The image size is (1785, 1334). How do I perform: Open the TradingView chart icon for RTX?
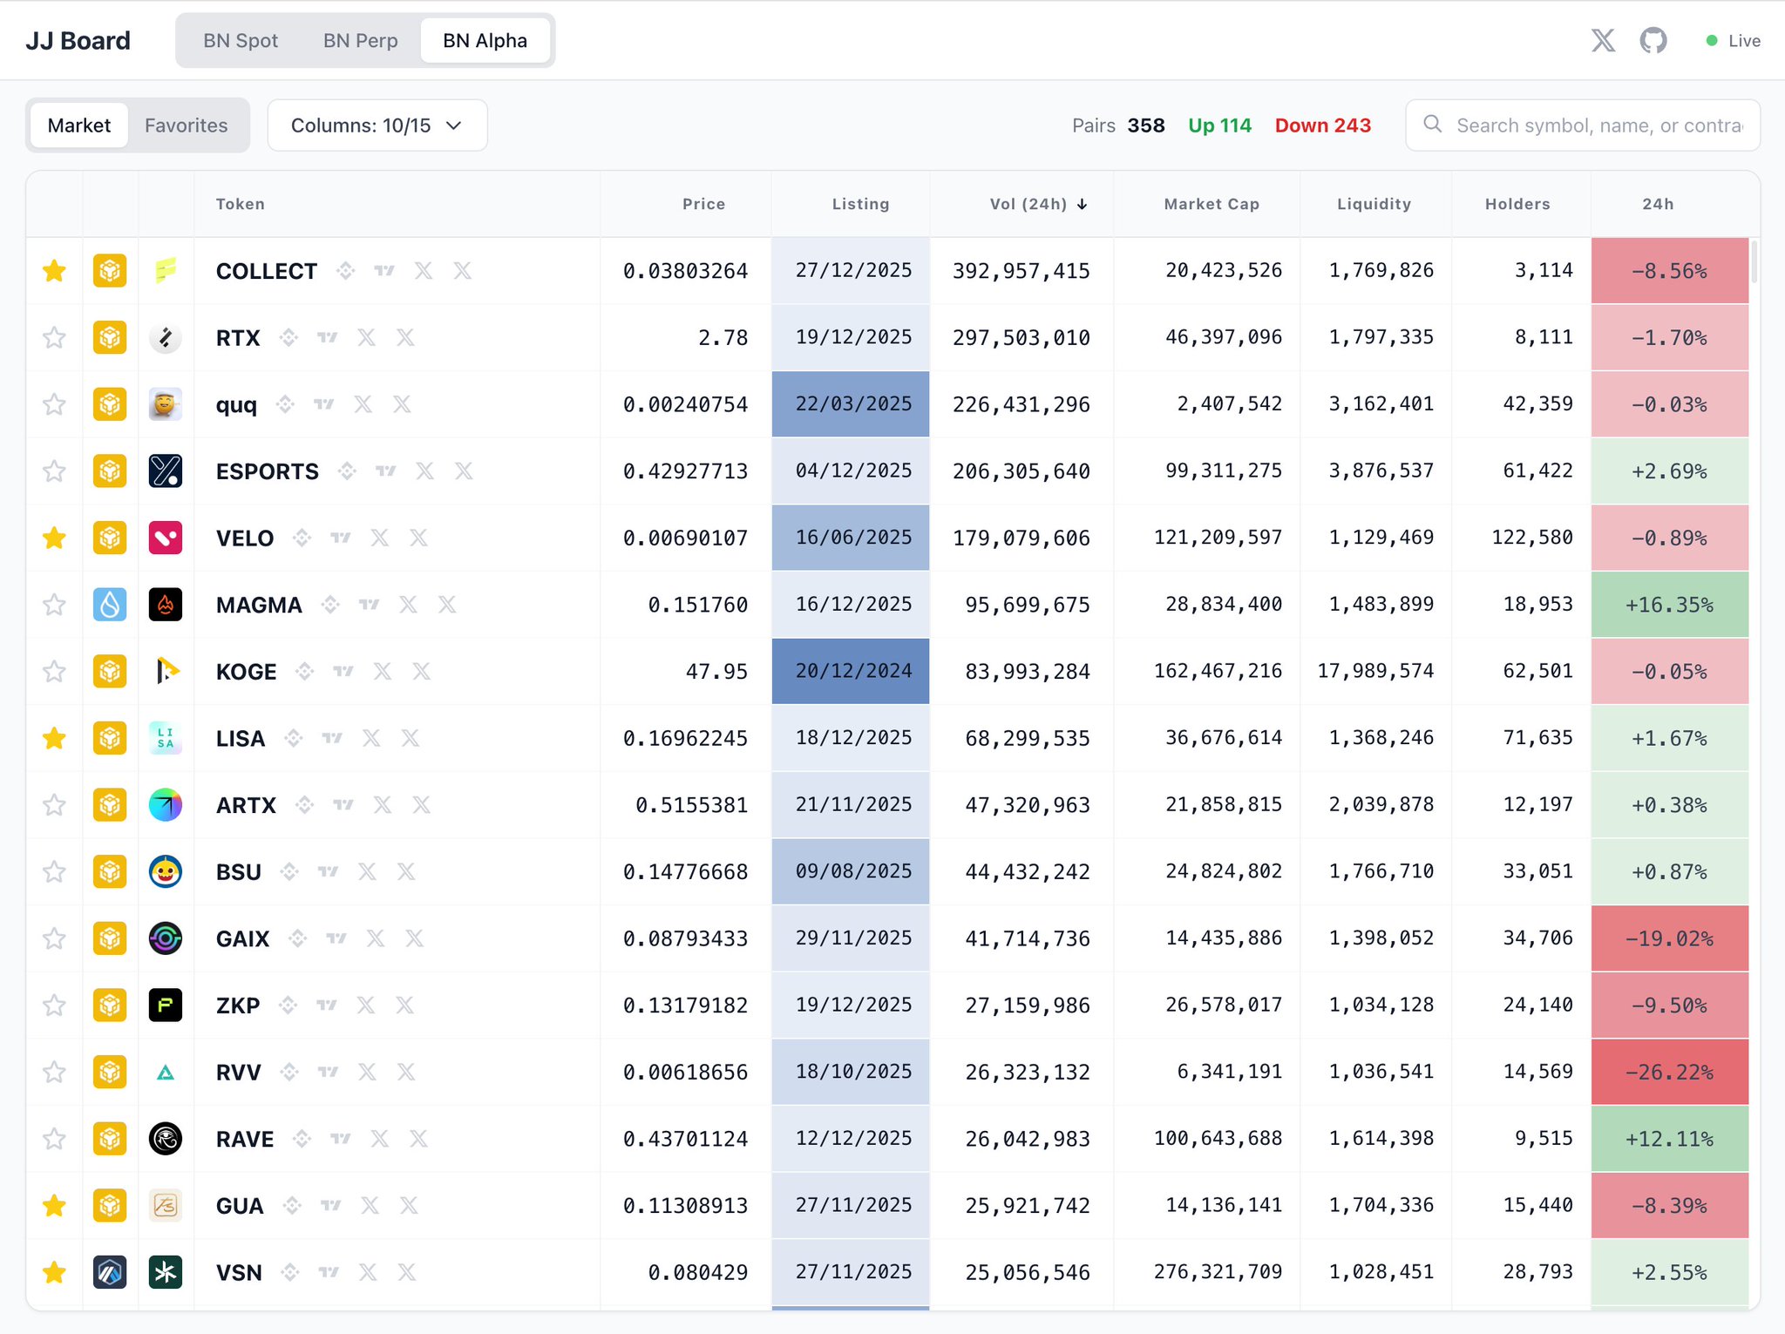[328, 337]
